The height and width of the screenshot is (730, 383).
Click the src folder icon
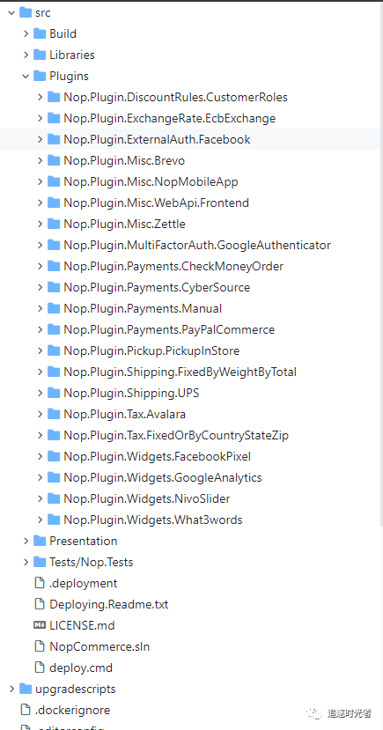pos(26,12)
